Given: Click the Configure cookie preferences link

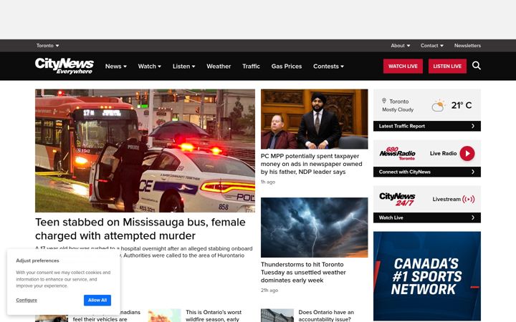Looking at the screenshot, I should (x=27, y=300).
